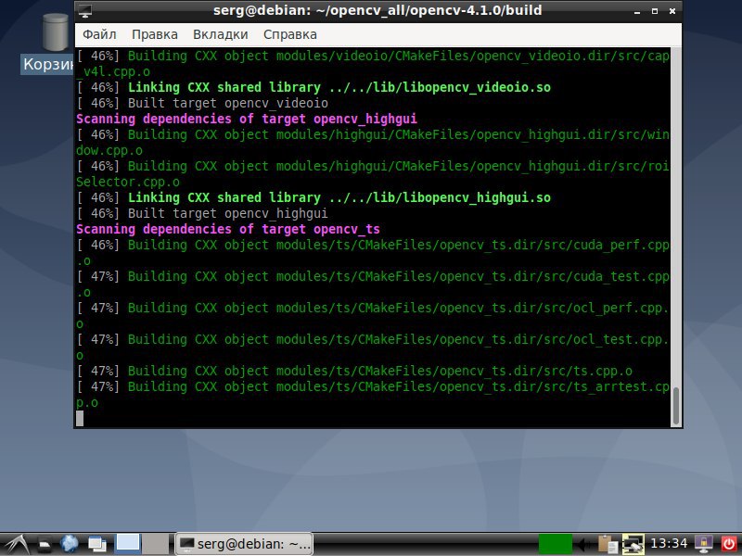Launch the file manager from the taskbar
Image resolution: width=742 pixels, height=556 pixels.
coord(45,545)
